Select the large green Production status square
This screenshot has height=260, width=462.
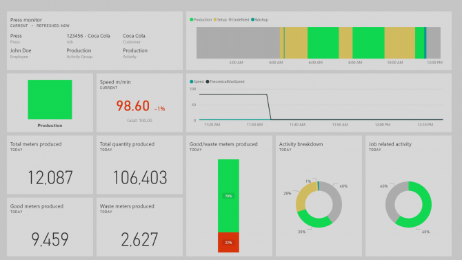click(50, 99)
